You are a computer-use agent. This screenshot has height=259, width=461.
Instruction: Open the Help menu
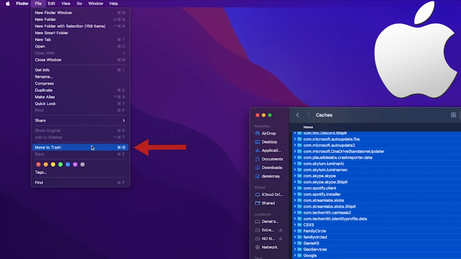point(113,4)
